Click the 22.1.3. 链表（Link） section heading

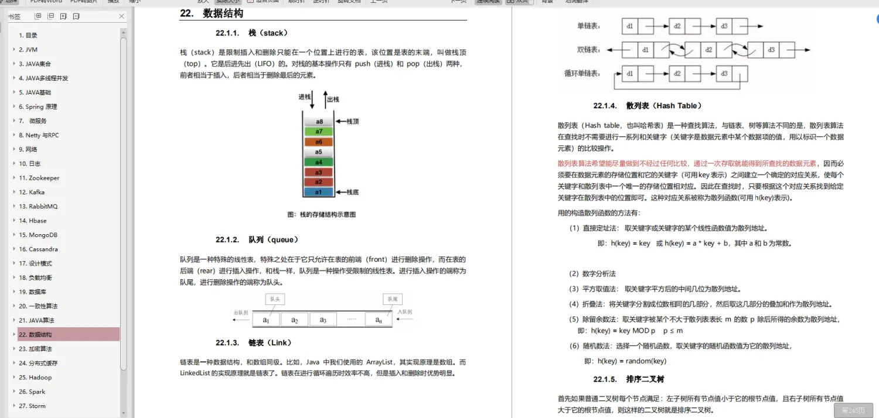pos(254,342)
